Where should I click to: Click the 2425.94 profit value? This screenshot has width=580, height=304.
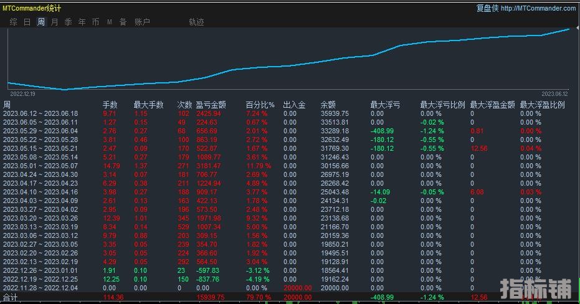point(209,113)
